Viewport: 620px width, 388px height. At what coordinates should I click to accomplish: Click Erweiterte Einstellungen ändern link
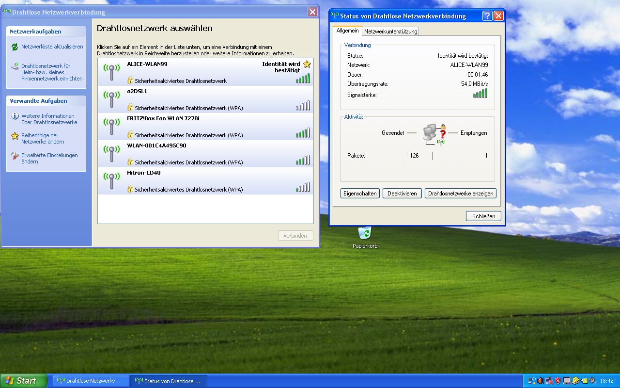(x=49, y=159)
